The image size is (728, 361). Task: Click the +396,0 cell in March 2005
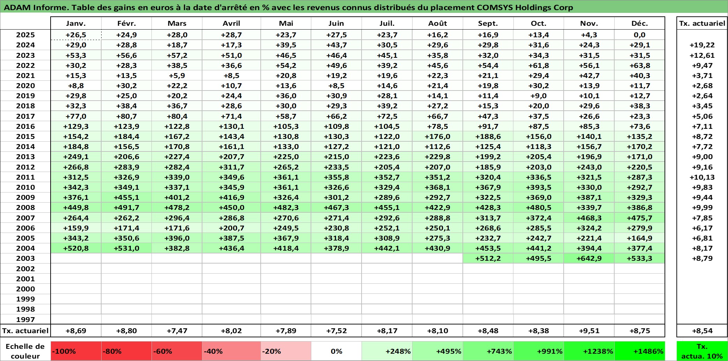tap(177, 238)
